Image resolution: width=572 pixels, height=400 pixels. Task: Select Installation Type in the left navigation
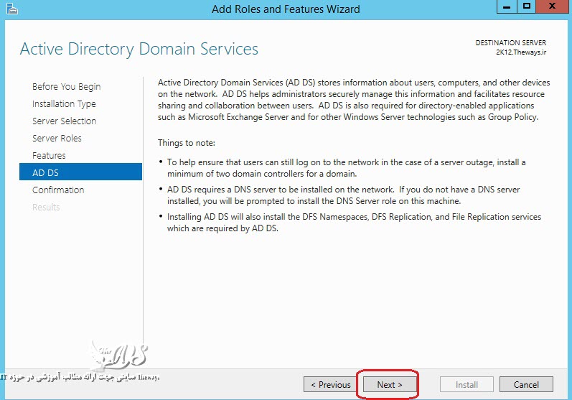click(x=64, y=103)
